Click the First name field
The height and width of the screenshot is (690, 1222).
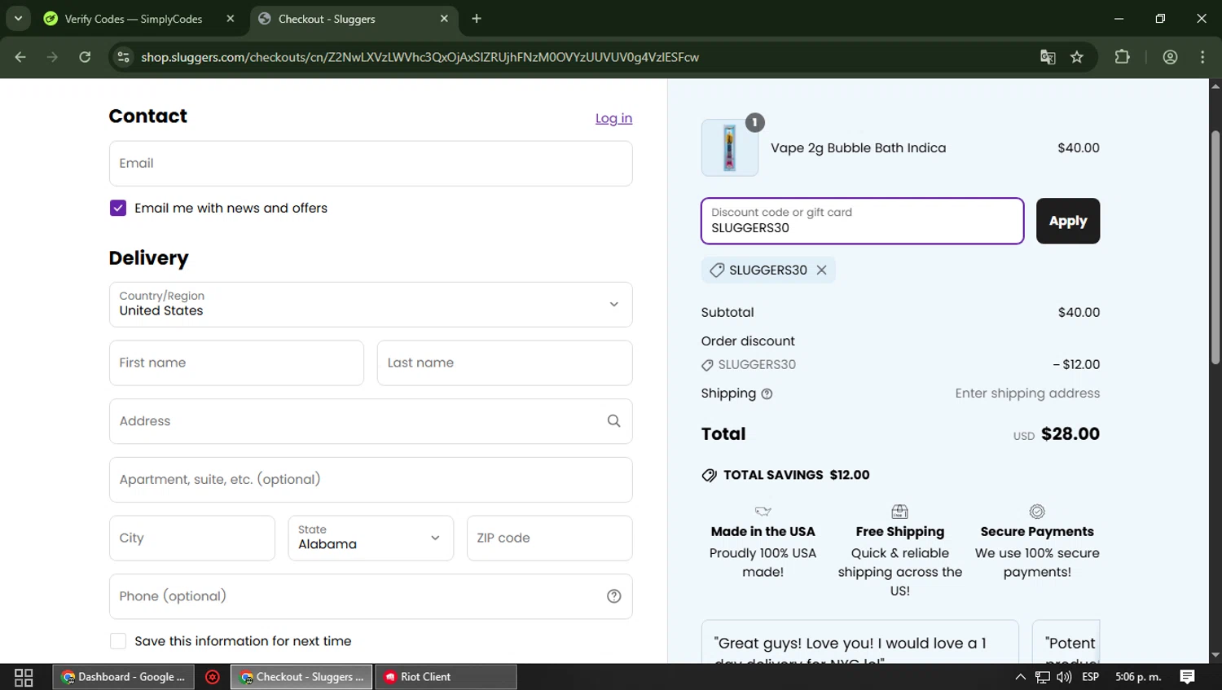click(x=236, y=363)
